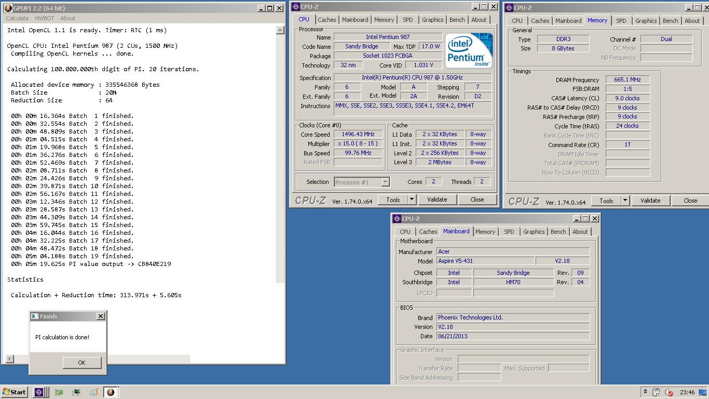Click the title bar icon of the CPU tab CPU-Z window

(295, 7)
